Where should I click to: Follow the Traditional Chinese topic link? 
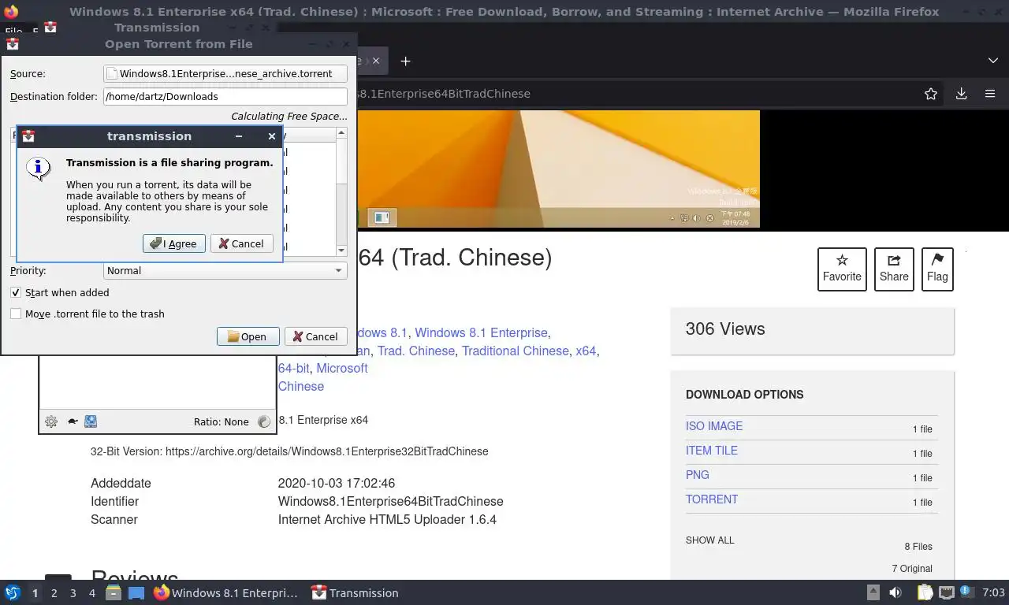pyautogui.click(x=516, y=351)
